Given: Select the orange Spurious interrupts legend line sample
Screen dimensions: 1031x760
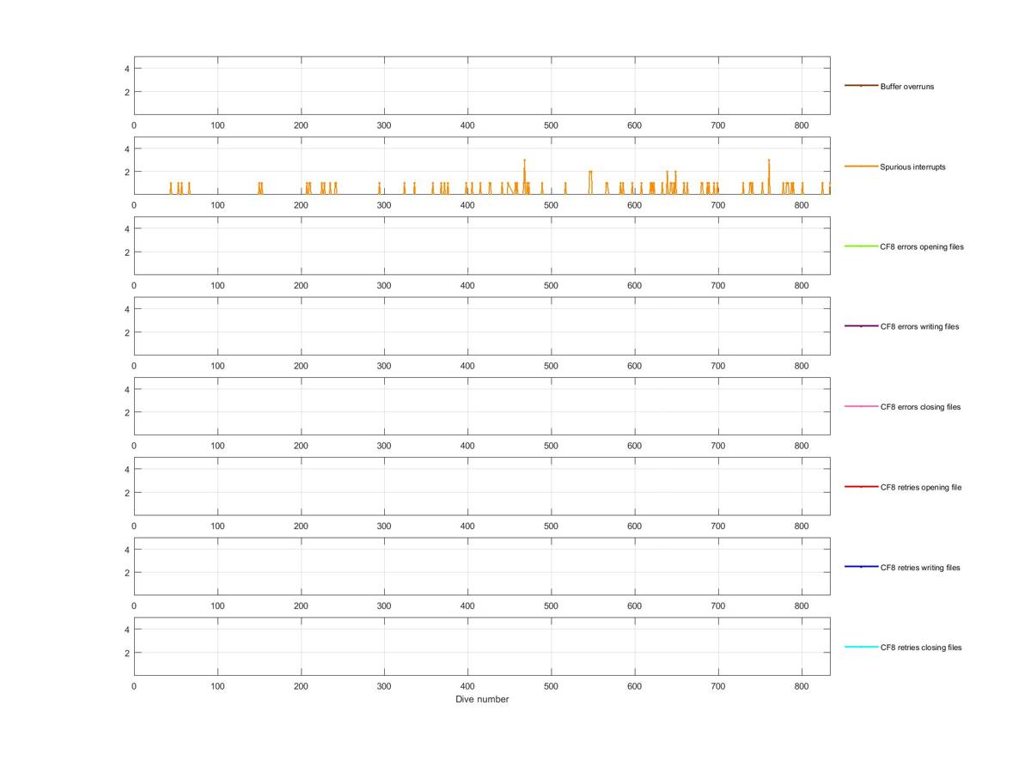Looking at the screenshot, I should click(x=861, y=166).
